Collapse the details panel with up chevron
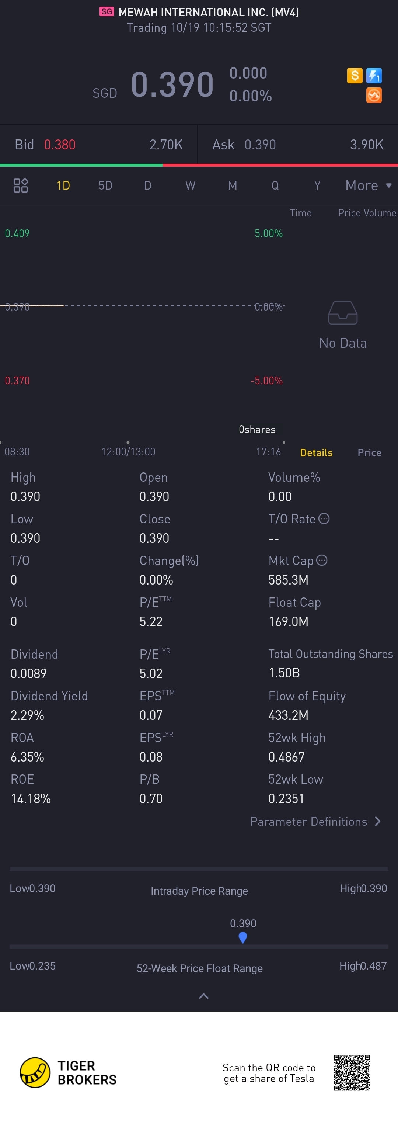This screenshot has height=1134, width=398. point(204,996)
